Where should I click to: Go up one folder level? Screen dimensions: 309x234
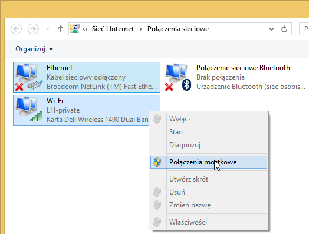tap(61, 29)
